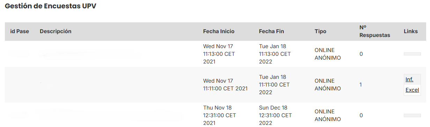The width and height of the screenshot is (430, 127).
Task: Click the Nº Respuestas column header
Action: tap(375, 31)
